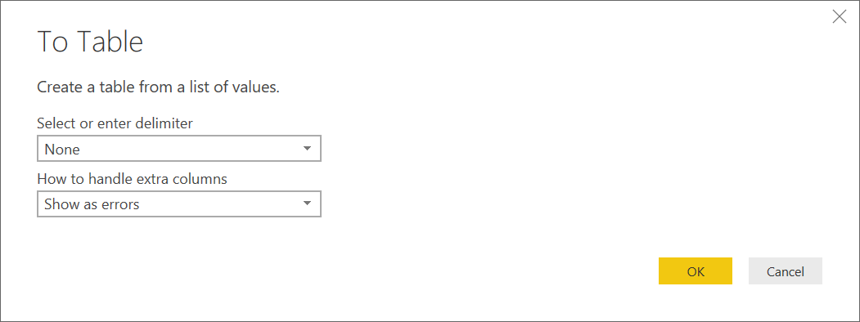Viewport: 860px width, 322px height.
Task: Click the Cancel button
Action: 785,271
